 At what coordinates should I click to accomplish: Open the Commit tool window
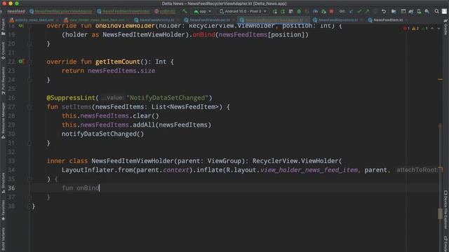pyautogui.click(x=3, y=50)
